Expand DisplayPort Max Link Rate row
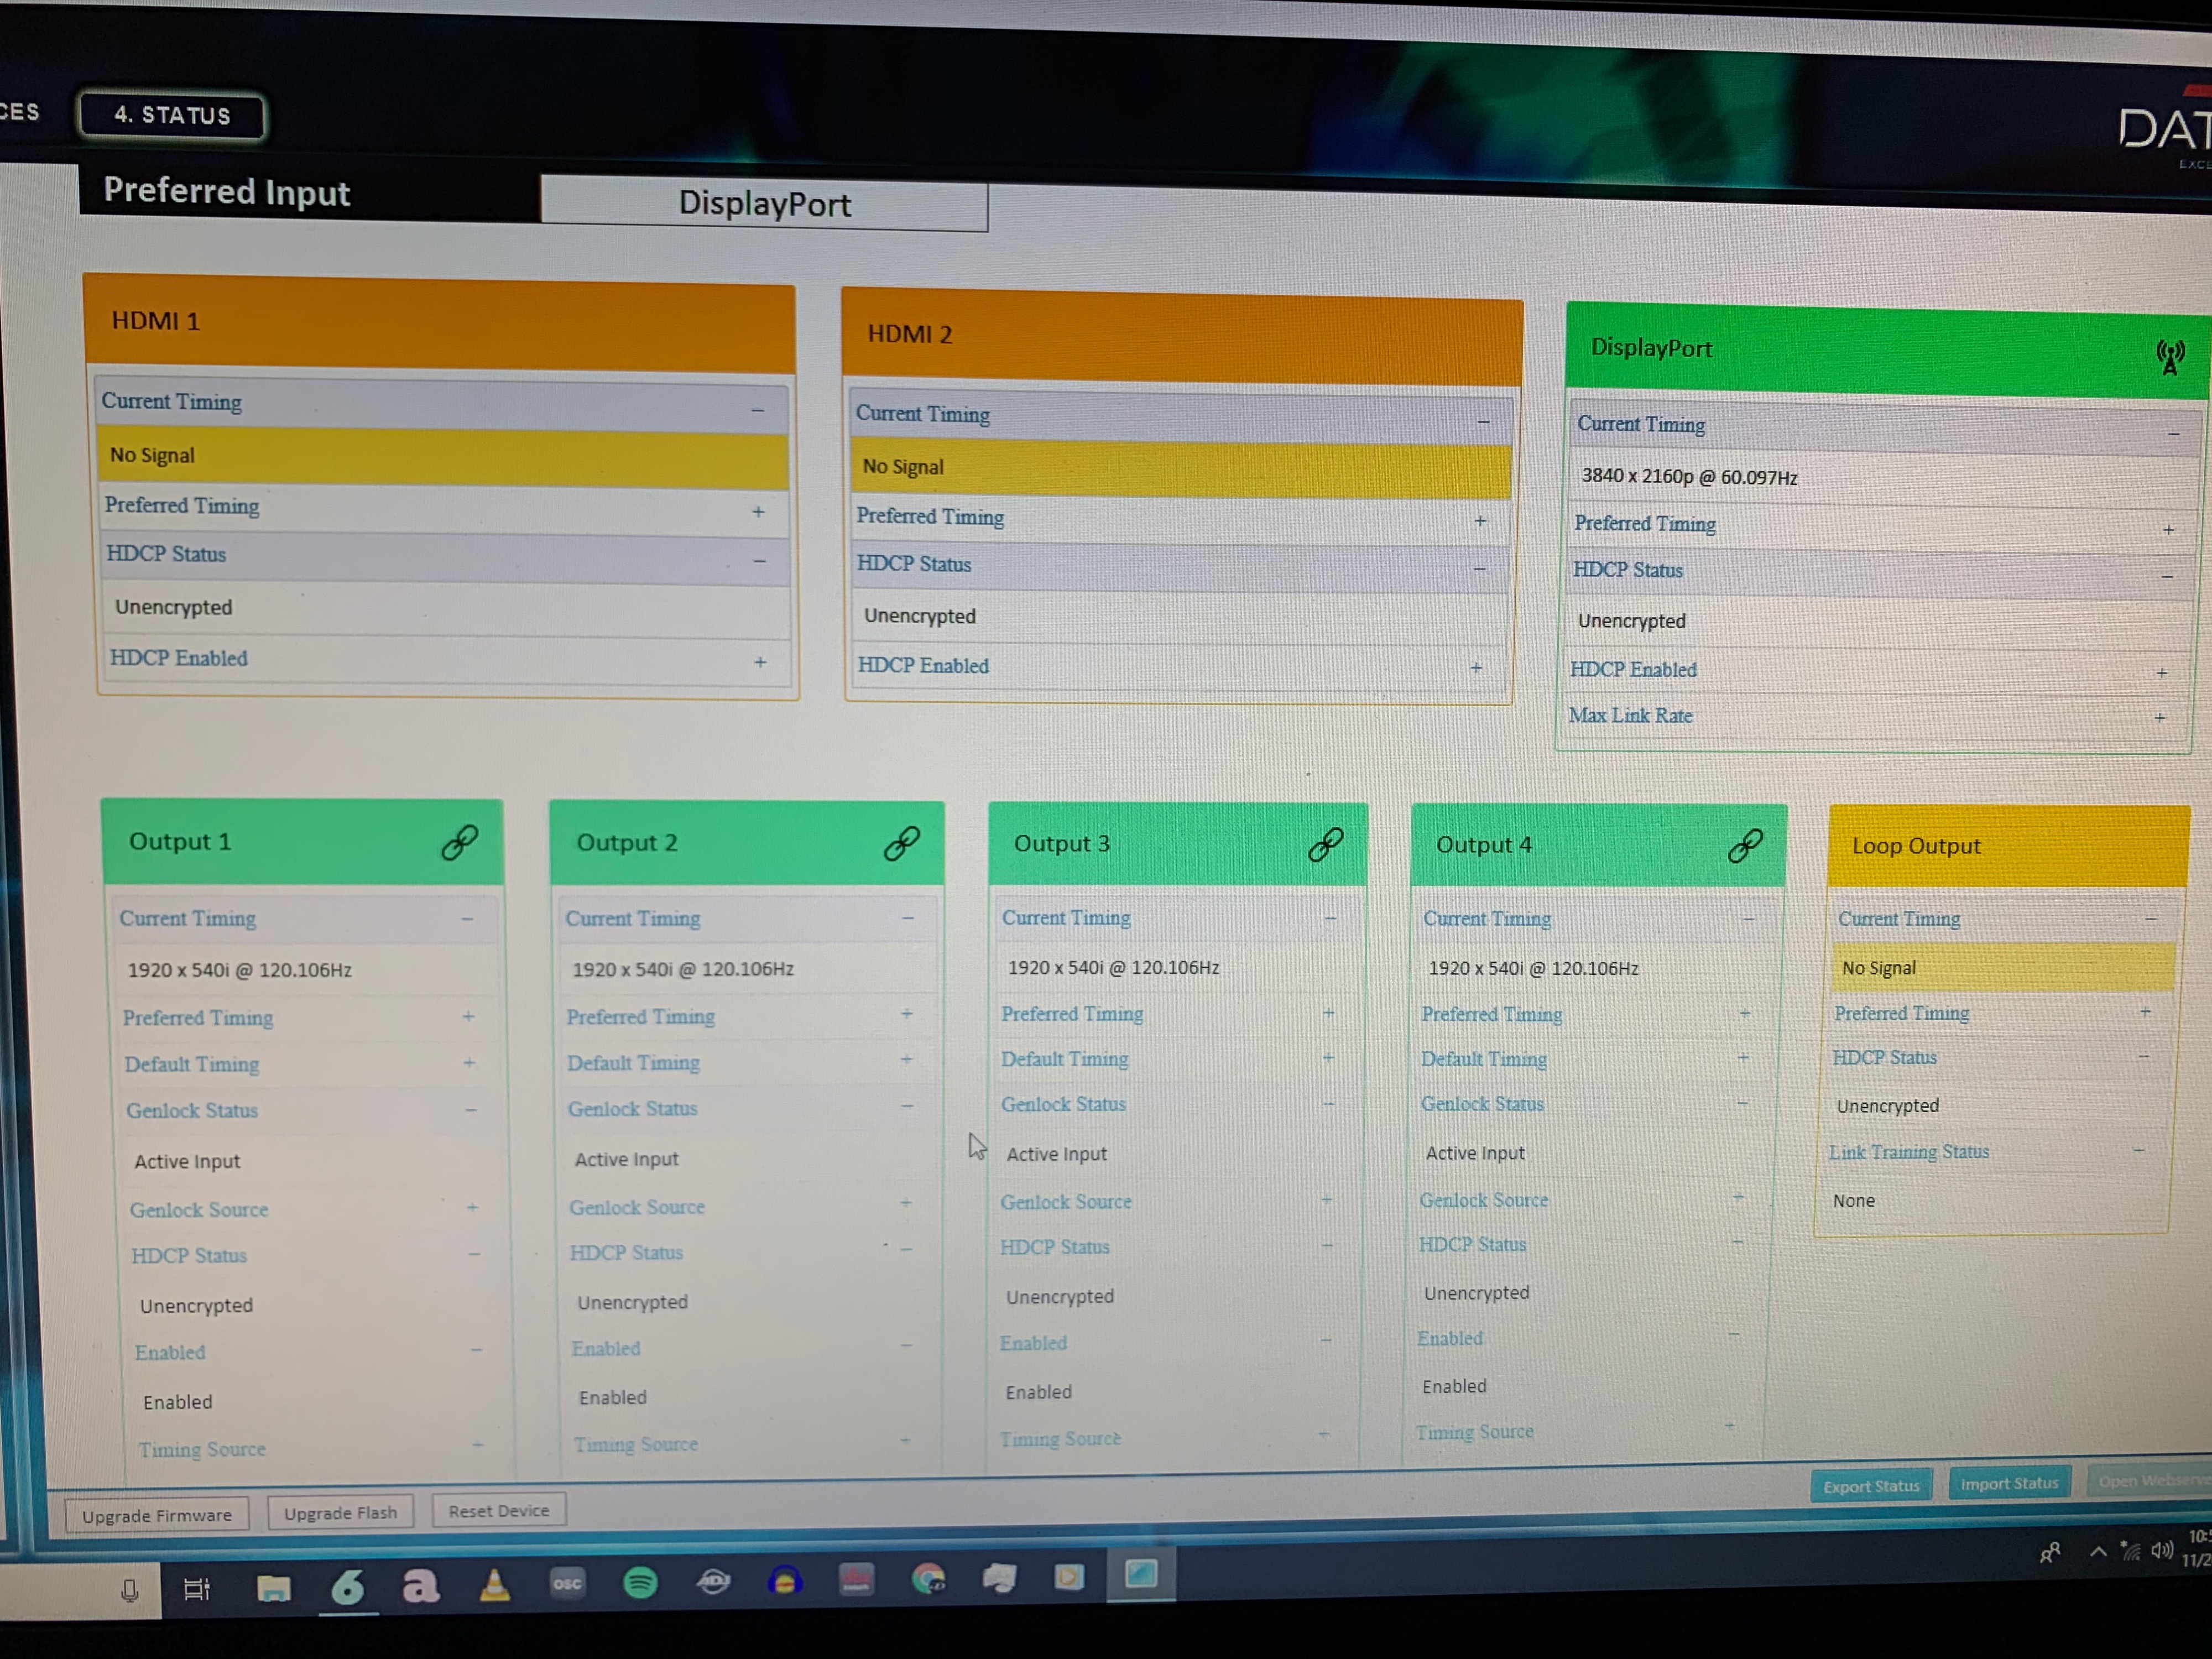The image size is (2212, 1659). (2159, 717)
